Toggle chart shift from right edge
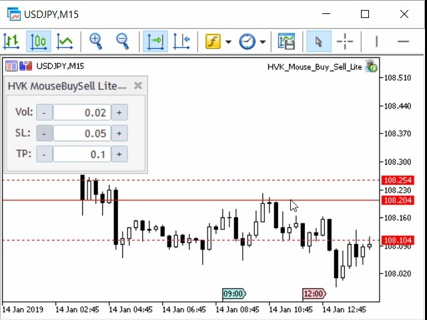427x320 pixels. pyautogui.click(x=181, y=41)
